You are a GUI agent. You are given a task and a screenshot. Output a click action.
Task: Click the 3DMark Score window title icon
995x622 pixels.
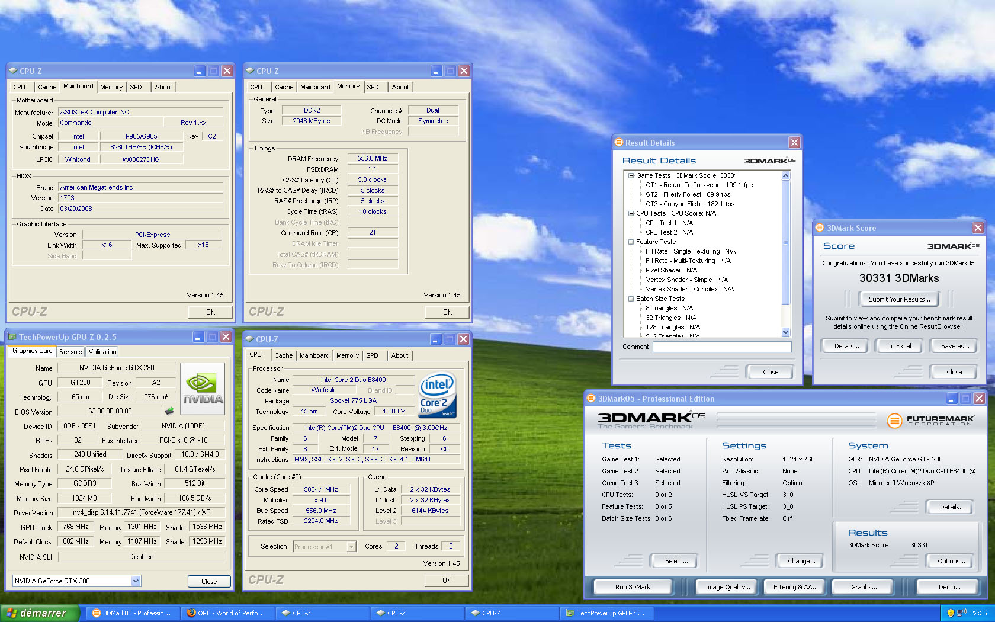(820, 228)
